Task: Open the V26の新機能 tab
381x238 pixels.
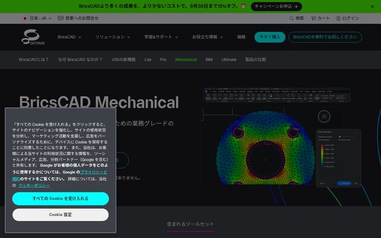Action: point(123,59)
